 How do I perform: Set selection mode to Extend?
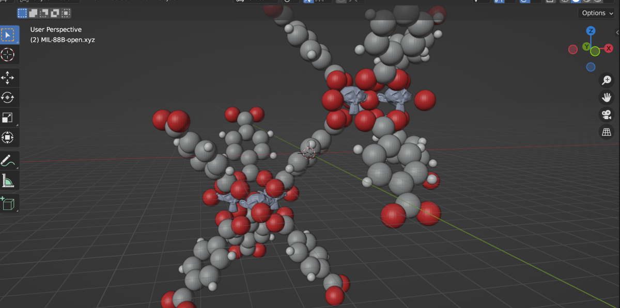click(34, 13)
